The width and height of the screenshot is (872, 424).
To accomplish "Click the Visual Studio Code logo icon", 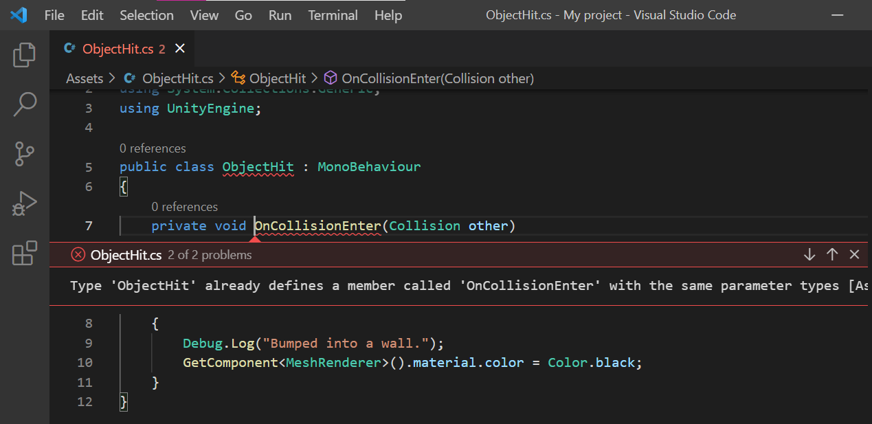I will tap(19, 14).
